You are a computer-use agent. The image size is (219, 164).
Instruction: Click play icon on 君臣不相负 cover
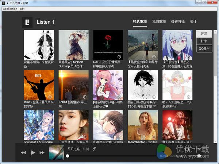coord(50,57)
